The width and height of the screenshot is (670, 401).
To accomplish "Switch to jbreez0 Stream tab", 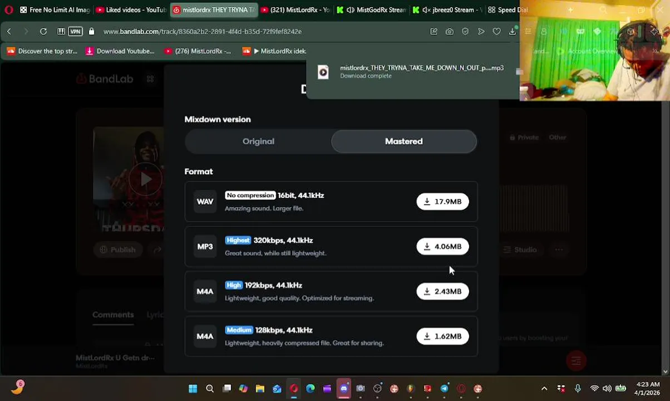I will pyautogui.click(x=447, y=10).
